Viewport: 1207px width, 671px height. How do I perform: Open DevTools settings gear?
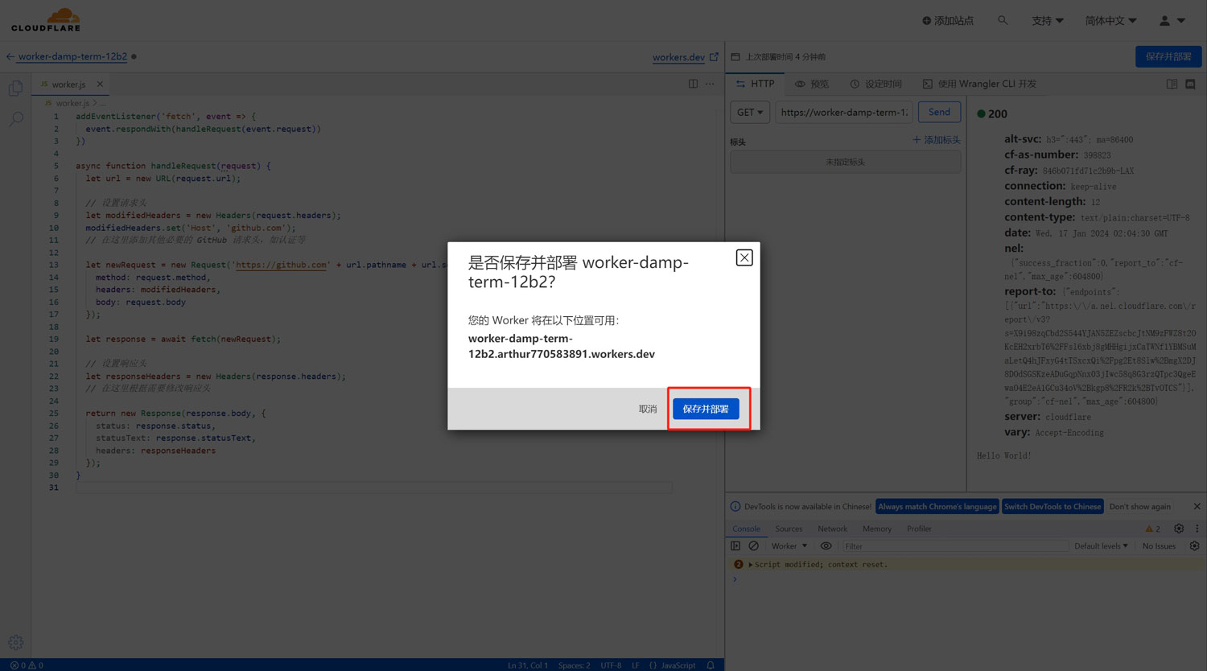pyautogui.click(x=1179, y=529)
